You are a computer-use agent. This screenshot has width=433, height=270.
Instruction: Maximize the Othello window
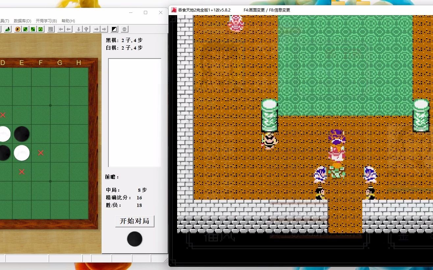tap(146, 12)
